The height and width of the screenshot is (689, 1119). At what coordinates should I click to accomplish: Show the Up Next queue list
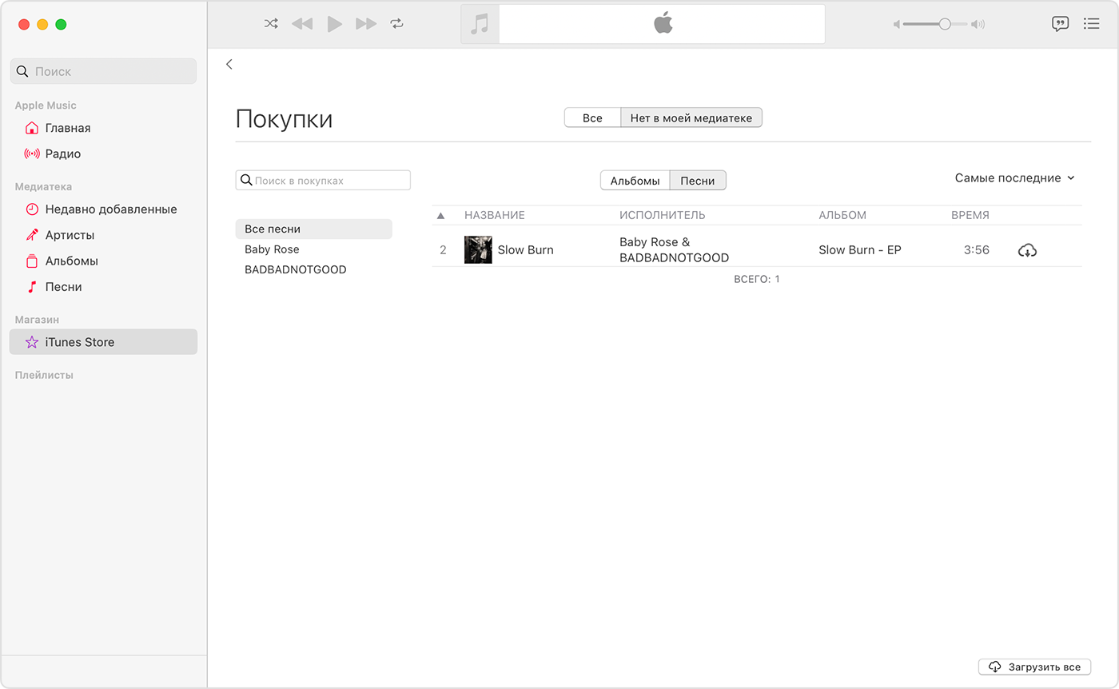click(x=1091, y=24)
